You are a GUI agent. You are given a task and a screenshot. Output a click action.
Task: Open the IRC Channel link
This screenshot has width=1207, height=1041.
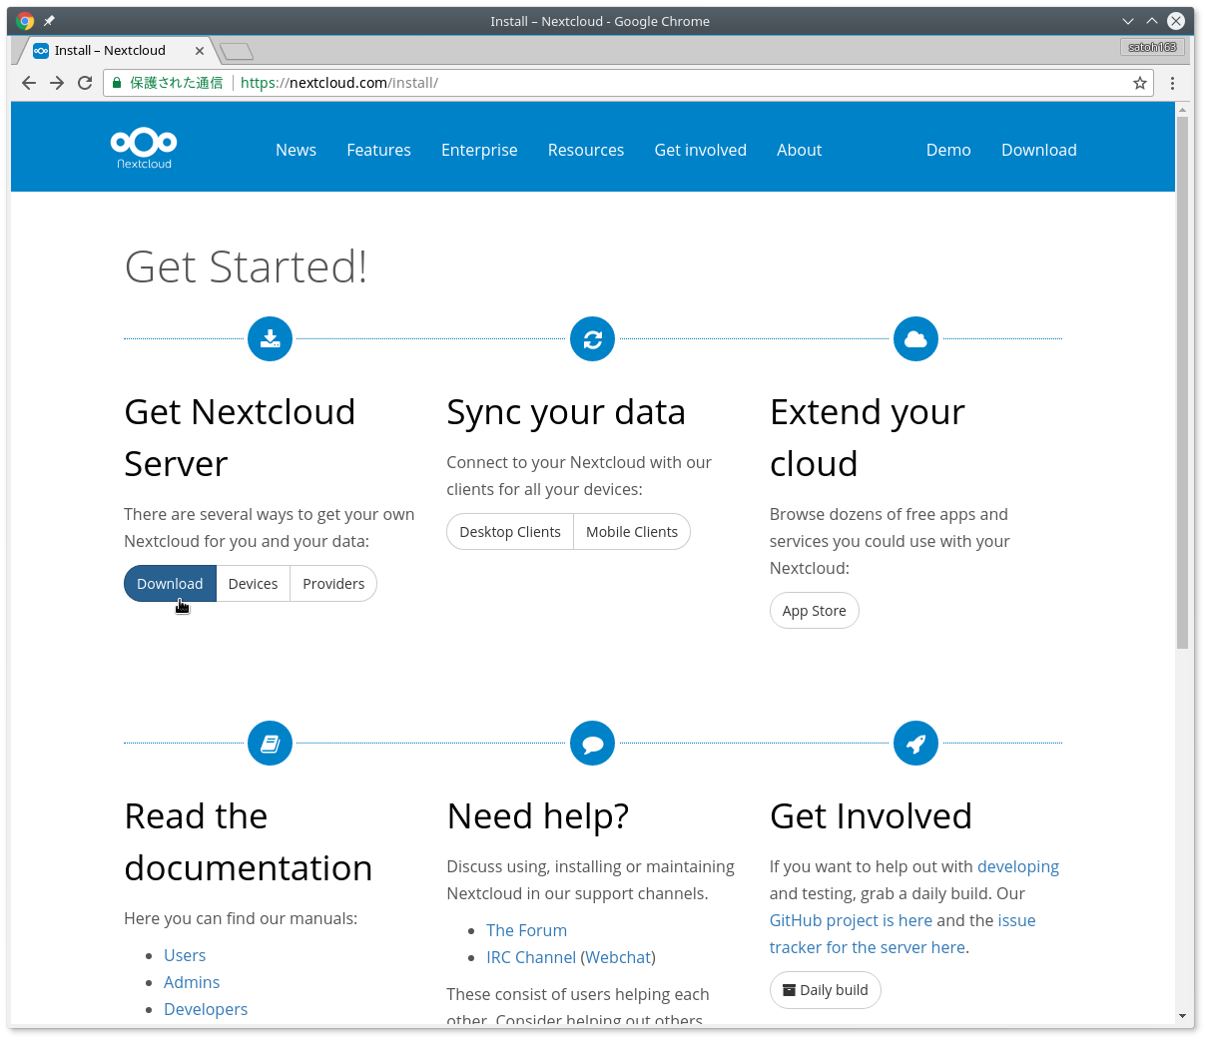[531, 957]
